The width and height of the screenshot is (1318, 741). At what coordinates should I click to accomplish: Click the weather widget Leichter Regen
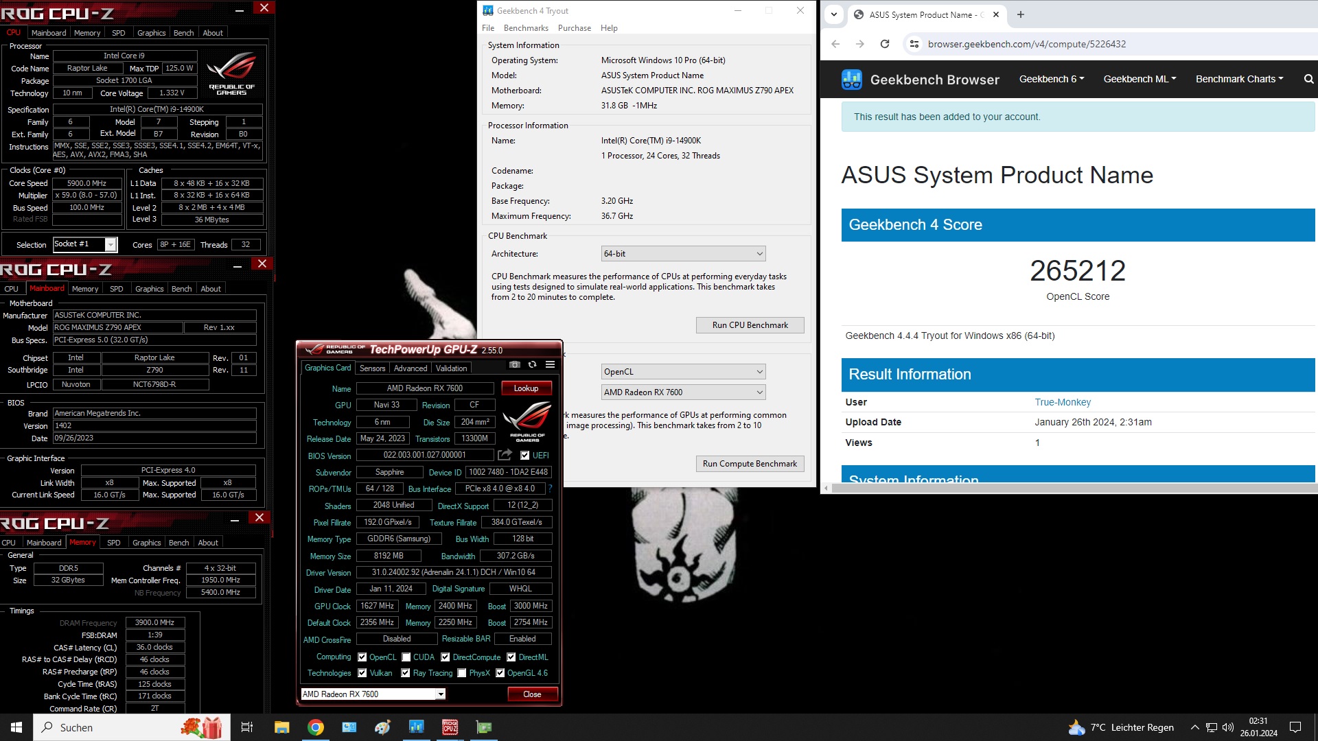point(1120,727)
